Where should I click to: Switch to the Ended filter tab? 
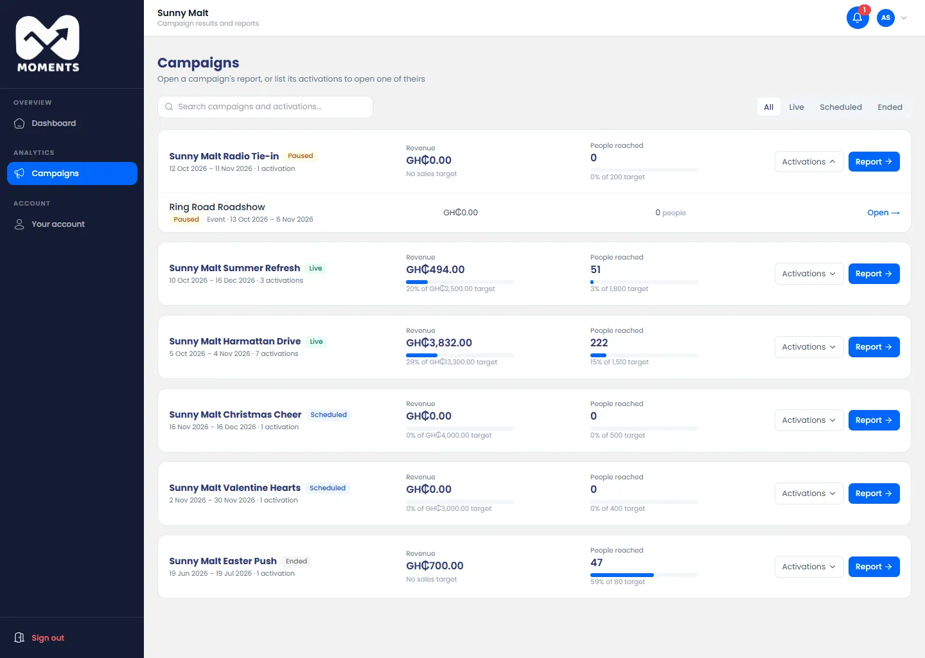(x=890, y=107)
